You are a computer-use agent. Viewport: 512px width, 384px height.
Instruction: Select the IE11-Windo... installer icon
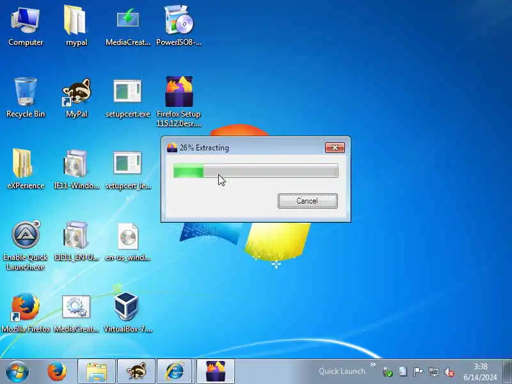click(x=76, y=169)
